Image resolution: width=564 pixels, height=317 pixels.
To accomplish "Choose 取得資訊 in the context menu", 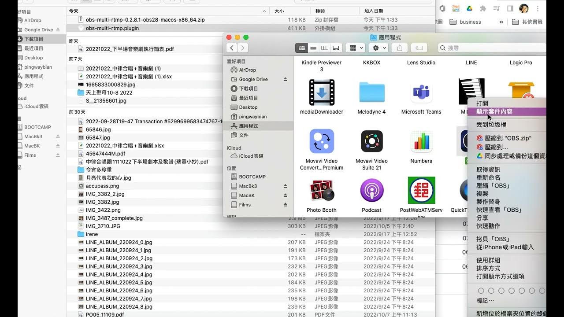I will tap(488, 170).
